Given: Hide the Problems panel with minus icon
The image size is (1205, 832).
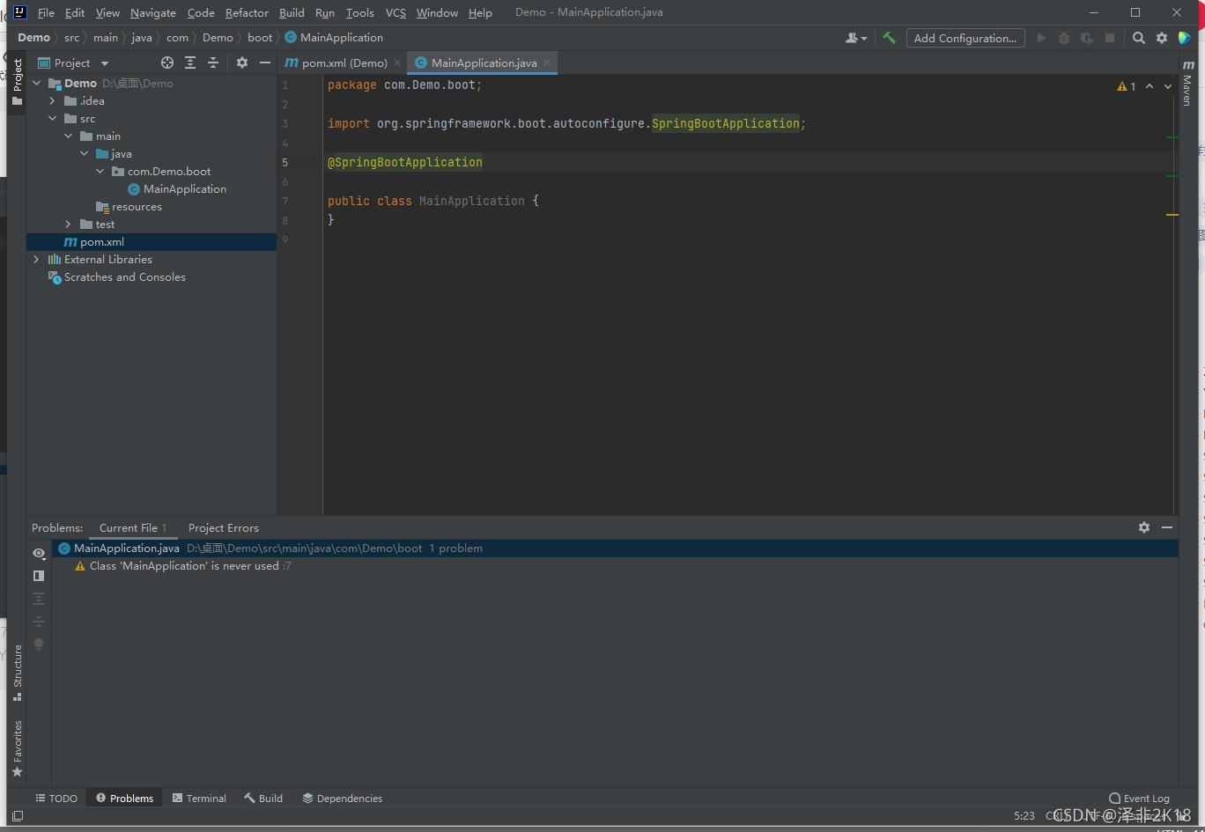Looking at the screenshot, I should tap(1167, 527).
